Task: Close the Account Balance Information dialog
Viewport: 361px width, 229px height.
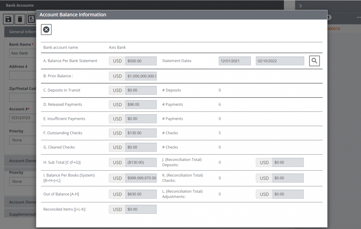Action: tap(46, 30)
